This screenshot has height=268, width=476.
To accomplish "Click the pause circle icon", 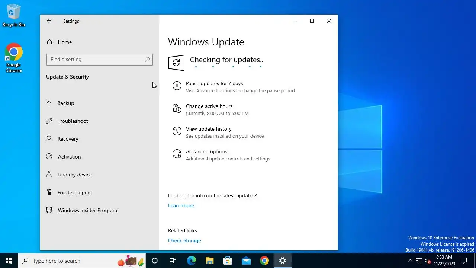I will pos(177,86).
